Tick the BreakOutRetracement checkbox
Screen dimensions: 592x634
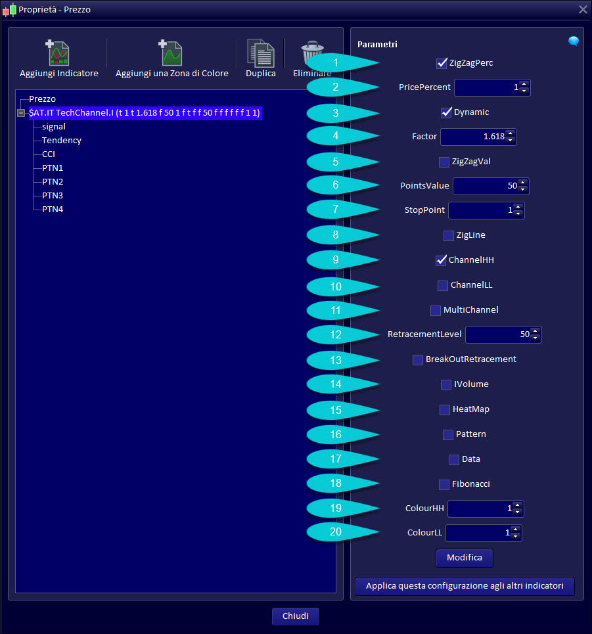point(418,360)
